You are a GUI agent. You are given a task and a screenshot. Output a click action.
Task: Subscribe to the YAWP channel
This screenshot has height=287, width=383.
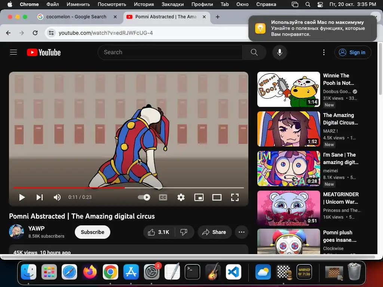pos(93,232)
